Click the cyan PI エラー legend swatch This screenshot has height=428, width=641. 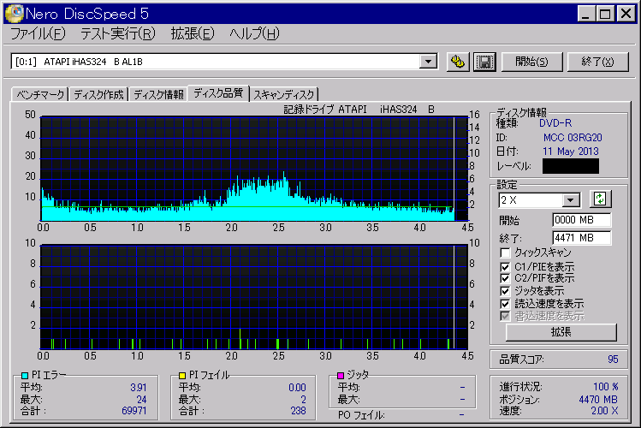[x=25, y=375]
